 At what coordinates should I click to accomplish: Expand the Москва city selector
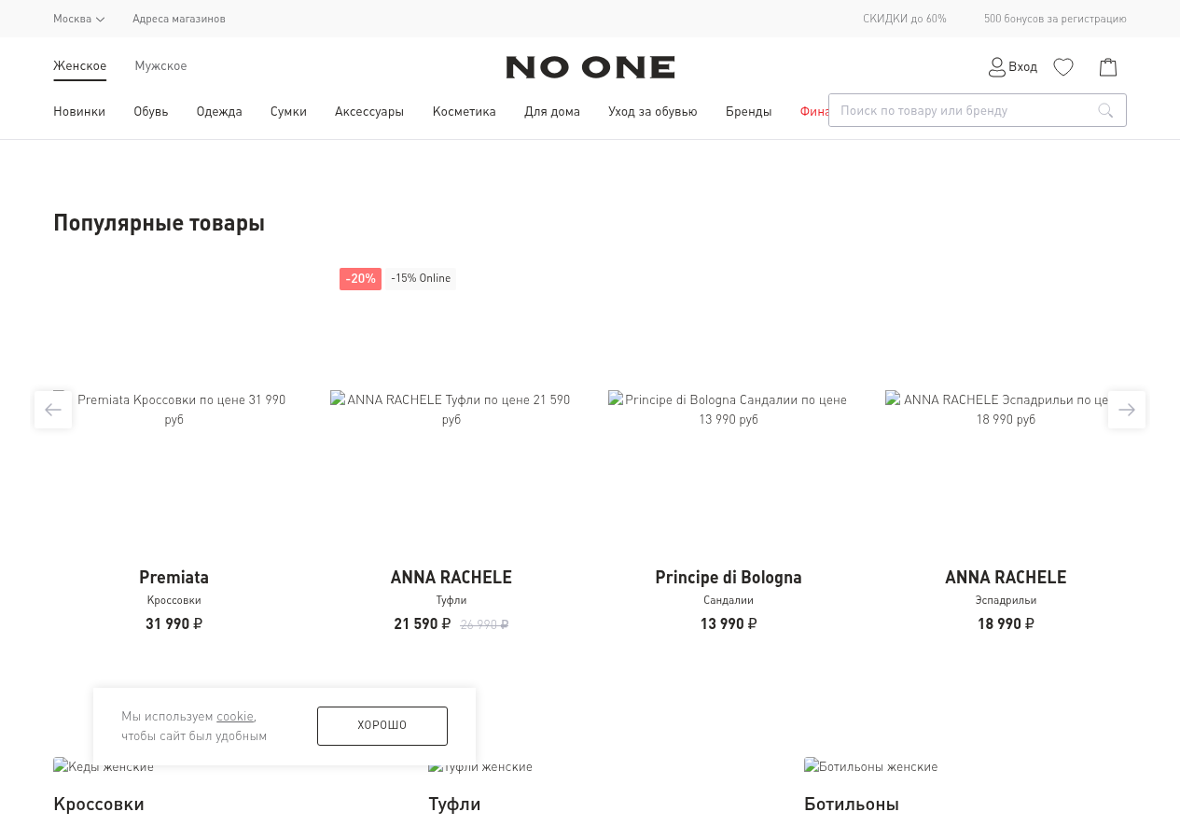pyautogui.click(x=79, y=19)
